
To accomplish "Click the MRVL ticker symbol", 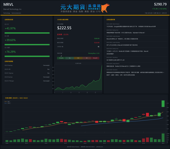I will click(x=8, y=4).
